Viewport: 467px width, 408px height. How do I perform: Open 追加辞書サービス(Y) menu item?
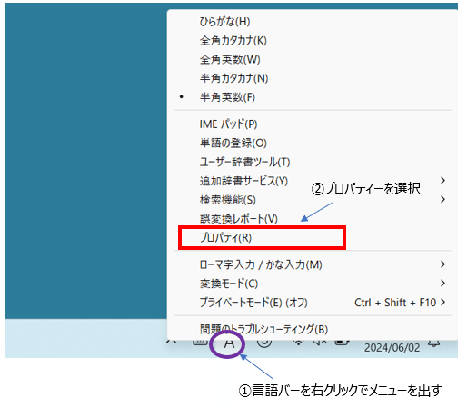click(x=243, y=181)
